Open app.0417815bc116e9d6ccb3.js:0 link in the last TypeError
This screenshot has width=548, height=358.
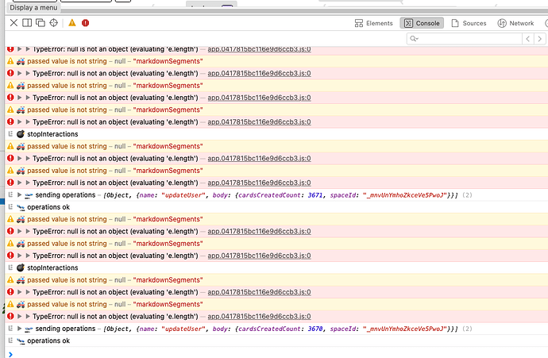(258, 317)
